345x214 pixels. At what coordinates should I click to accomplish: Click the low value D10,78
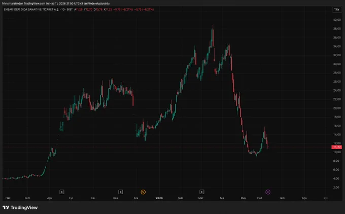tap(98, 10)
